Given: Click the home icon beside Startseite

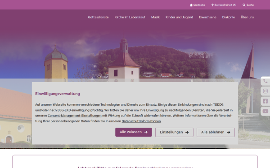Looking at the screenshot, I should point(191,5).
